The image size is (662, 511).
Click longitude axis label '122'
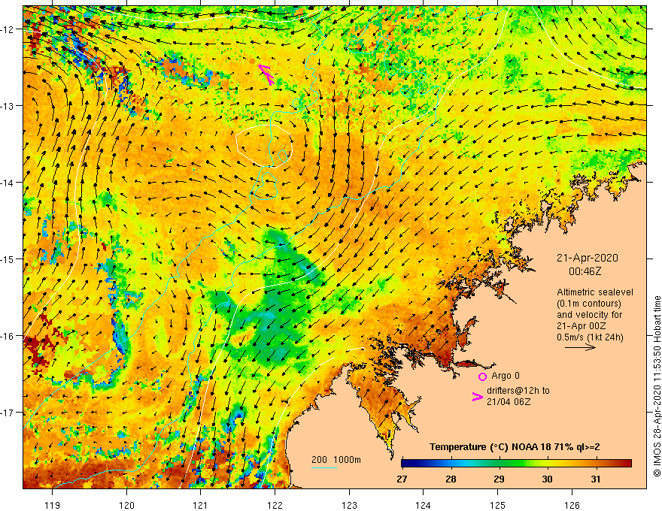point(275,505)
